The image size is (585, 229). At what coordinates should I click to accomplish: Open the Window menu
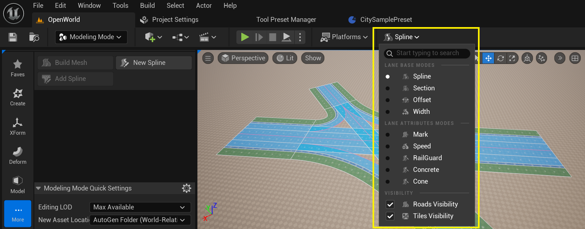click(89, 6)
